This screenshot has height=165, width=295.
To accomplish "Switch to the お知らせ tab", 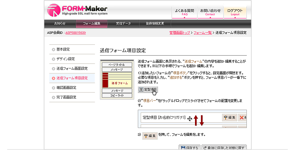I will (60, 23).
